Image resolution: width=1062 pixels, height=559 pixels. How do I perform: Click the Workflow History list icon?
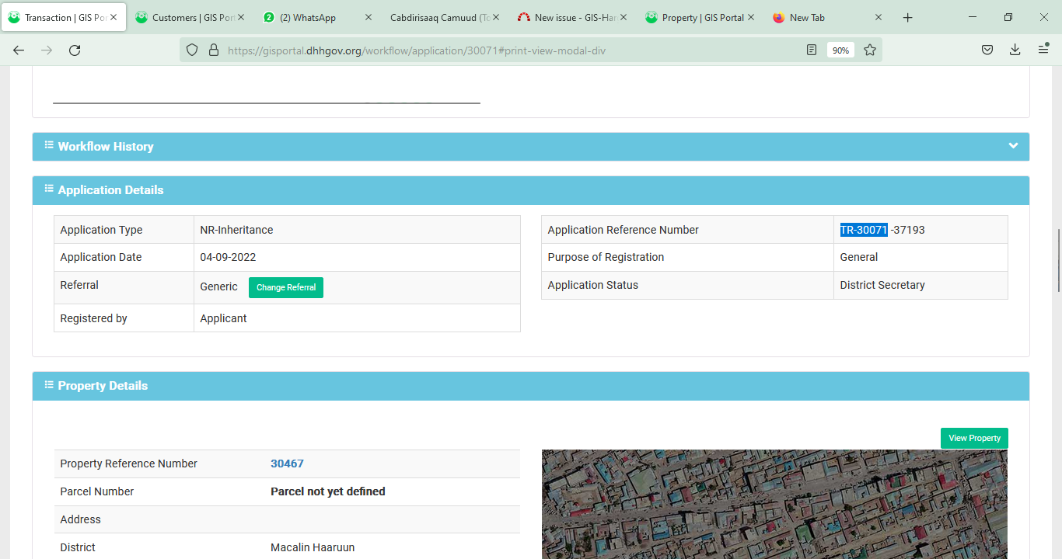[x=49, y=145]
